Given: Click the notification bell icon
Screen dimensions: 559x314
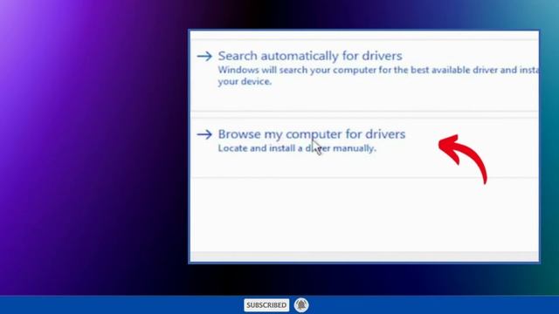Looking at the screenshot, I should (301, 305).
